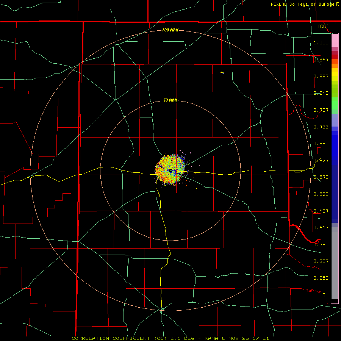Pick the pink band beside 1.000
The image size is (341, 341).
[335, 41]
